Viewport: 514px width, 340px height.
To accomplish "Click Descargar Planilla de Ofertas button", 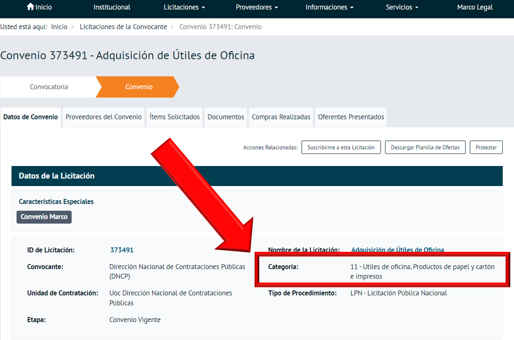I will point(425,147).
